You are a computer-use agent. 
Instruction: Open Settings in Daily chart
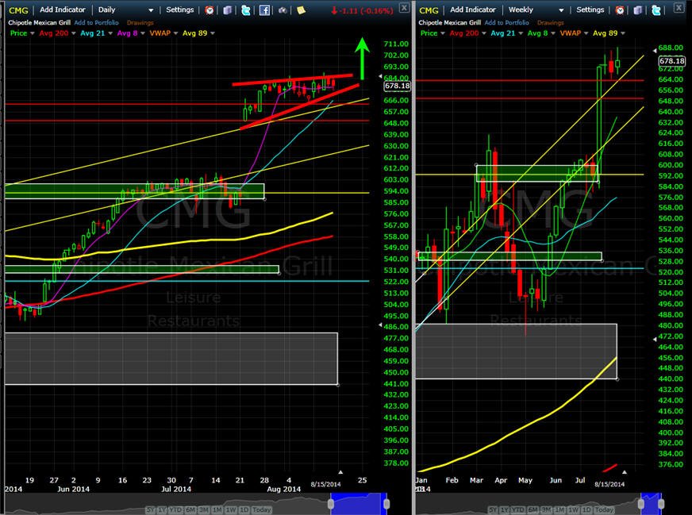pyautogui.click(x=179, y=10)
